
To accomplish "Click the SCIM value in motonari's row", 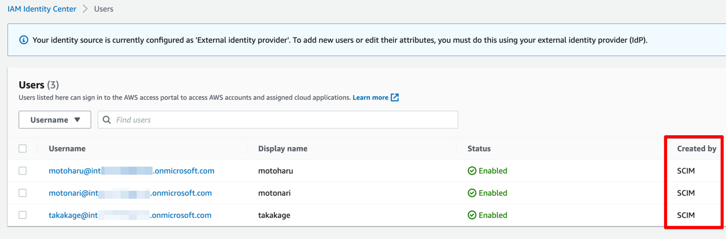I will click(686, 193).
